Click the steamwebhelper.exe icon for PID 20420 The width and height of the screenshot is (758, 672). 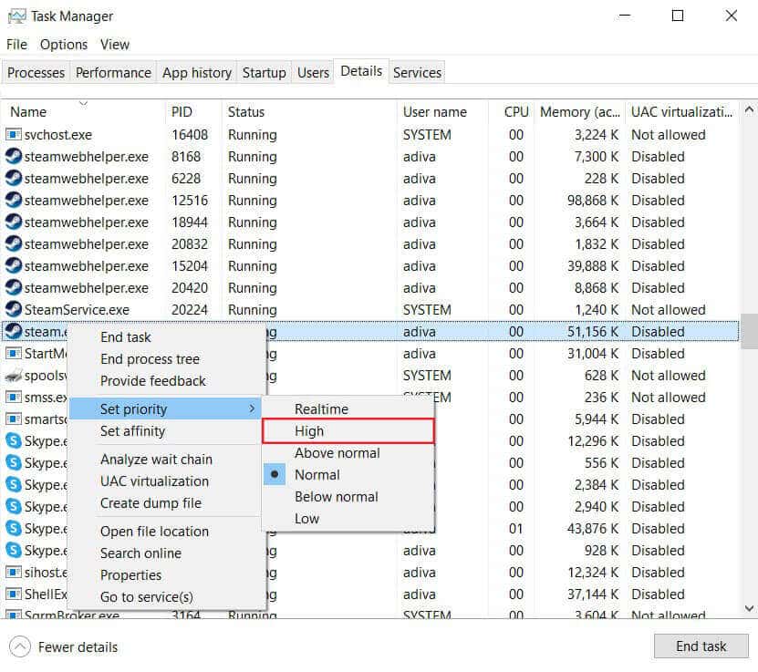(14, 287)
